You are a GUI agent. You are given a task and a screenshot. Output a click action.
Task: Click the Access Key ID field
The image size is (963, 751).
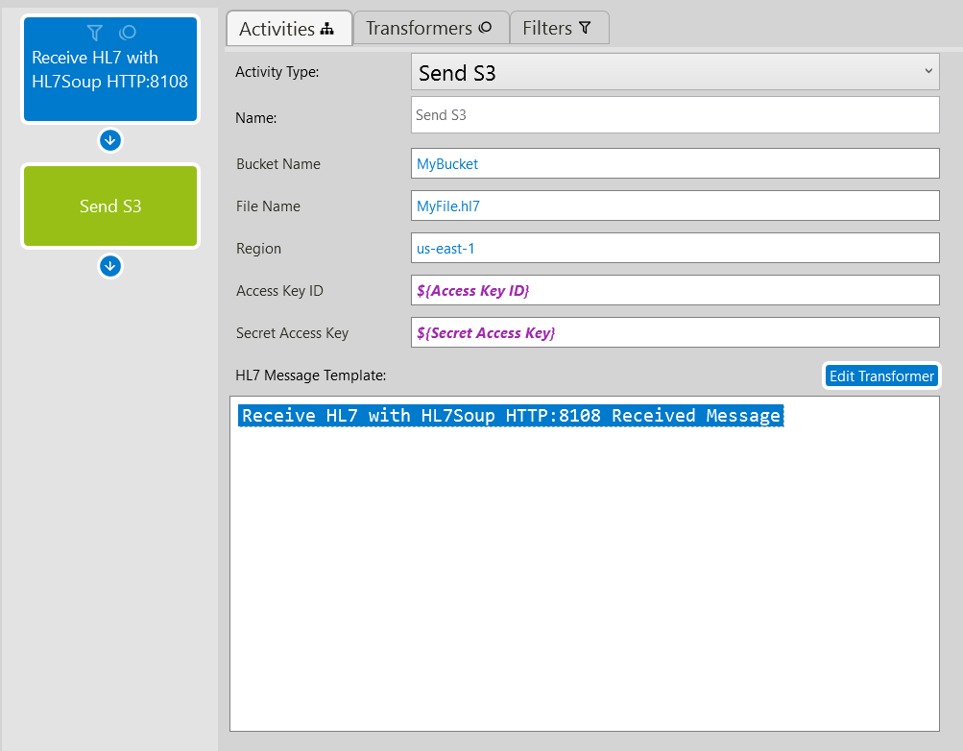675,290
